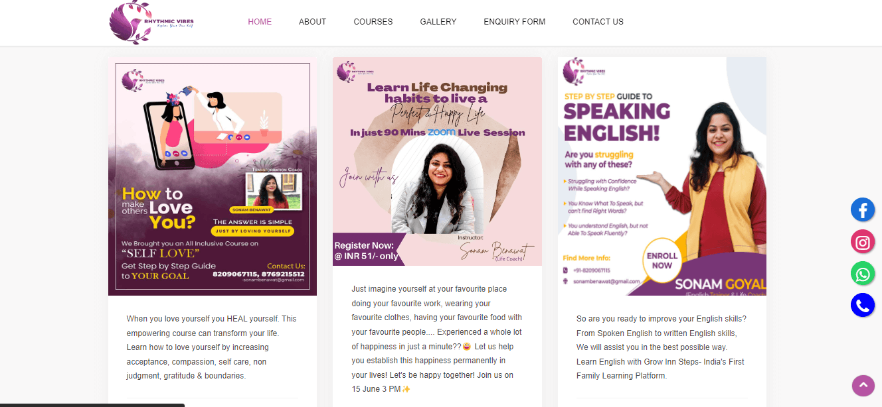Open the Instagram social icon
The image size is (882, 407).
click(x=863, y=241)
